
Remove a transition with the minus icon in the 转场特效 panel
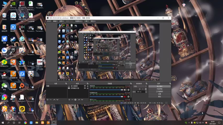tap(143, 89)
